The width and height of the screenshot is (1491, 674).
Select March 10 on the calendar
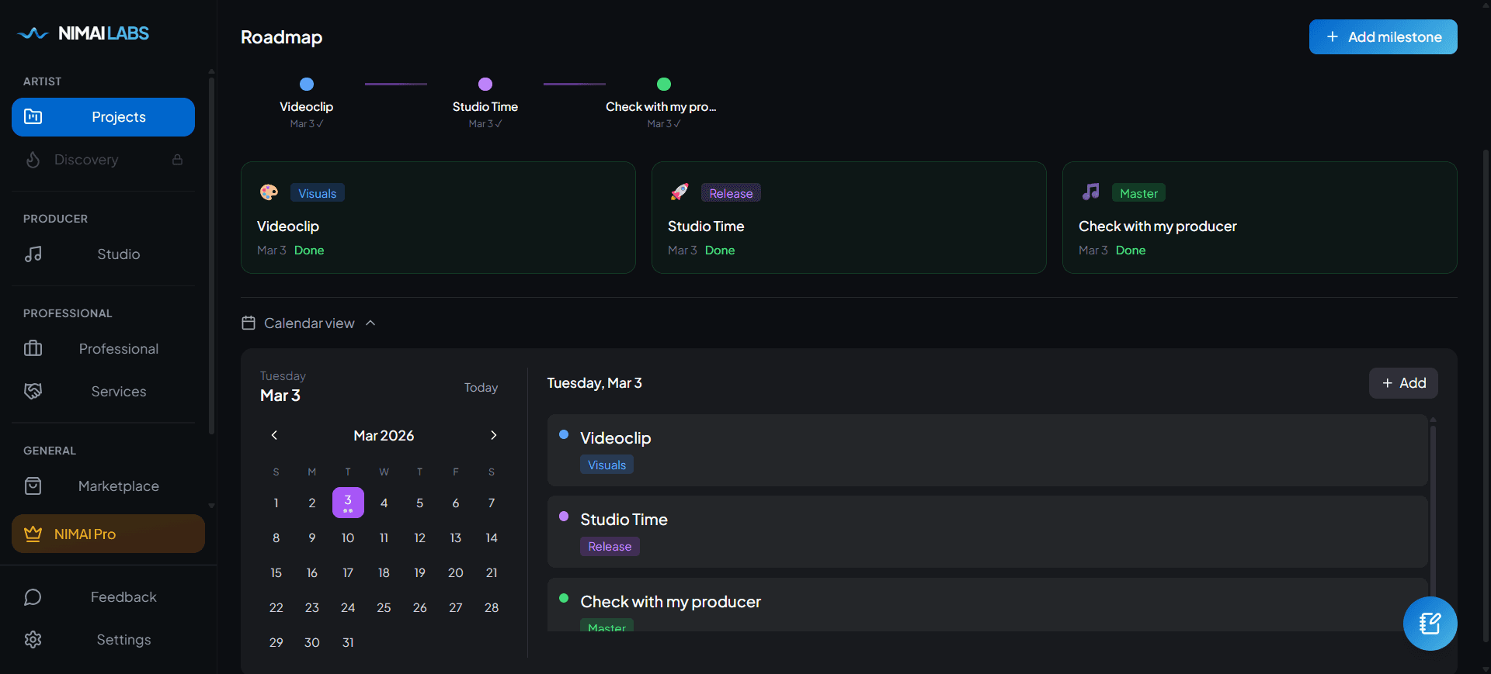tap(348, 537)
